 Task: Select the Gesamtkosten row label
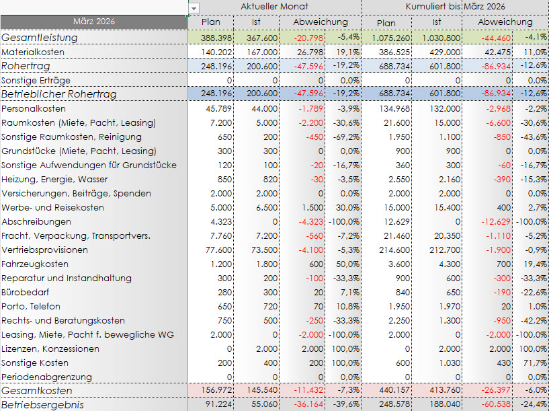[x=36, y=391]
